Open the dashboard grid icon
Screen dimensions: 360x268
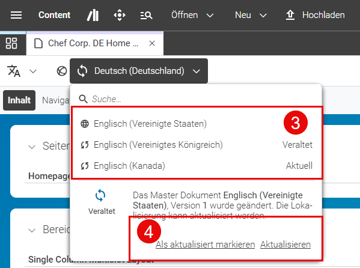(11, 43)
